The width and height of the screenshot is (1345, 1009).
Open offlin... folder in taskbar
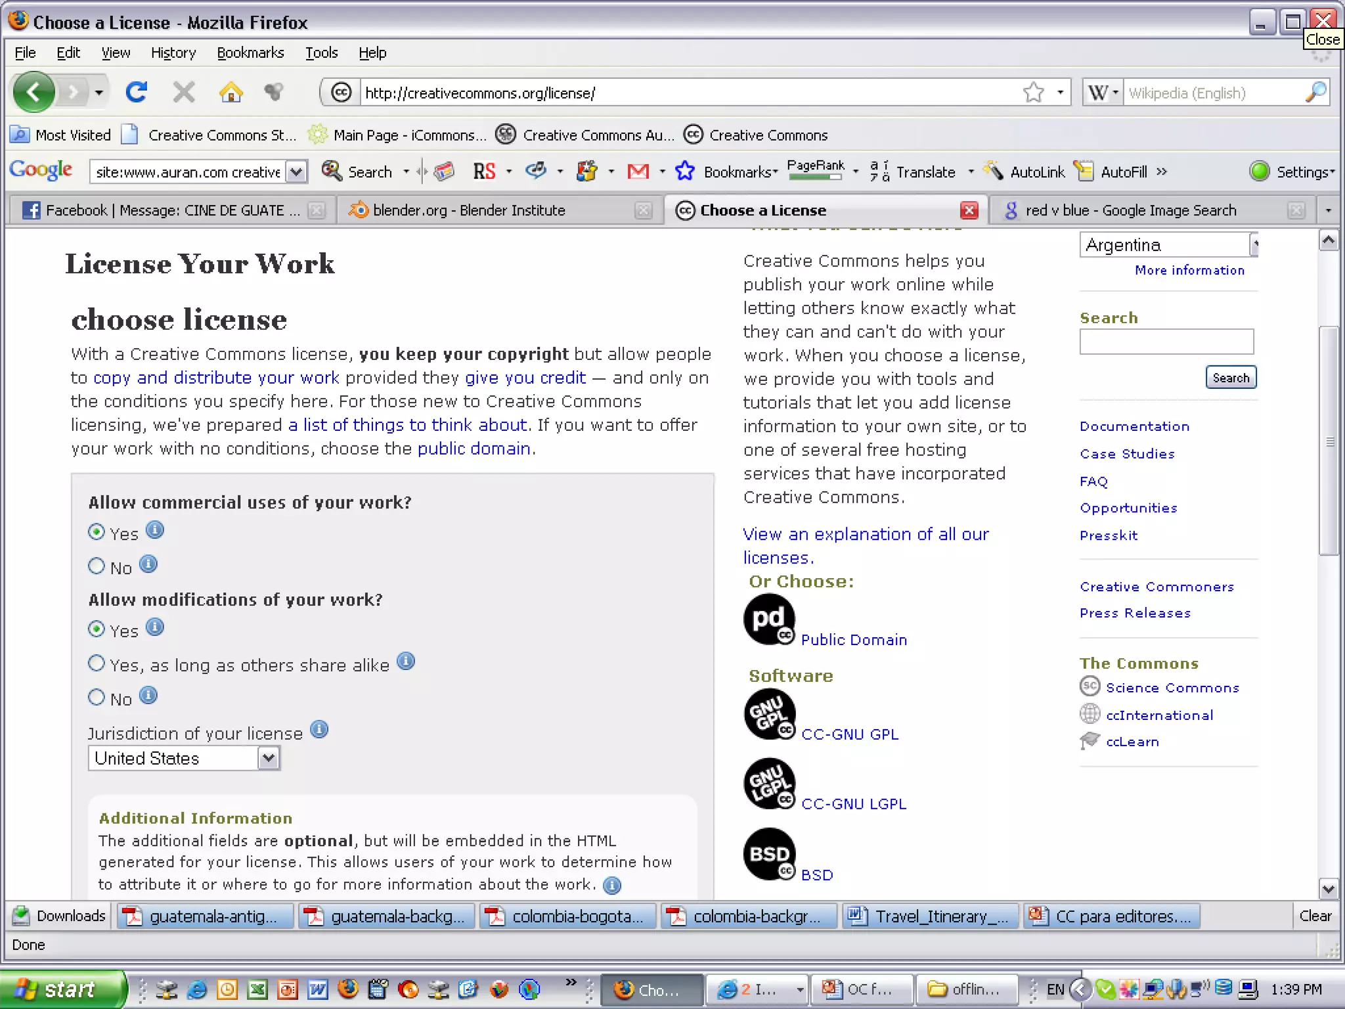(966, 989)
